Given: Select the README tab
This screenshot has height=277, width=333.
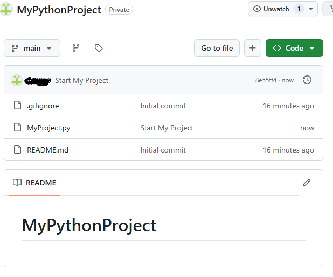Looking at the screenshot, I should point(34,183).
